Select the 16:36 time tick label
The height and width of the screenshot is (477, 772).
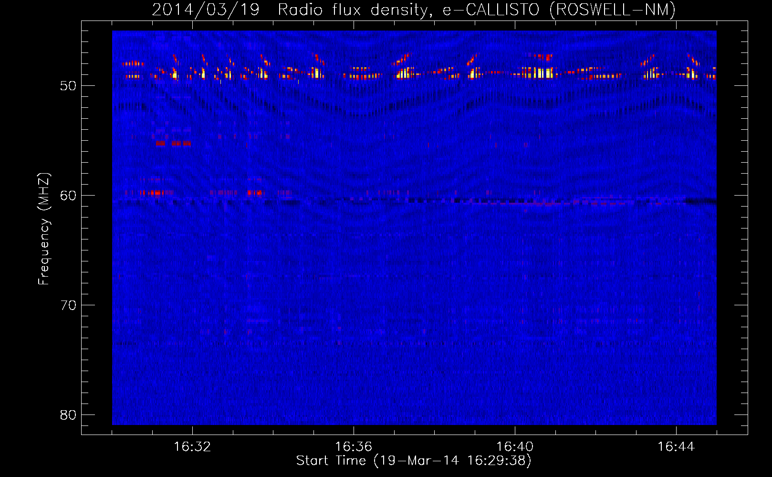point(354,447)
